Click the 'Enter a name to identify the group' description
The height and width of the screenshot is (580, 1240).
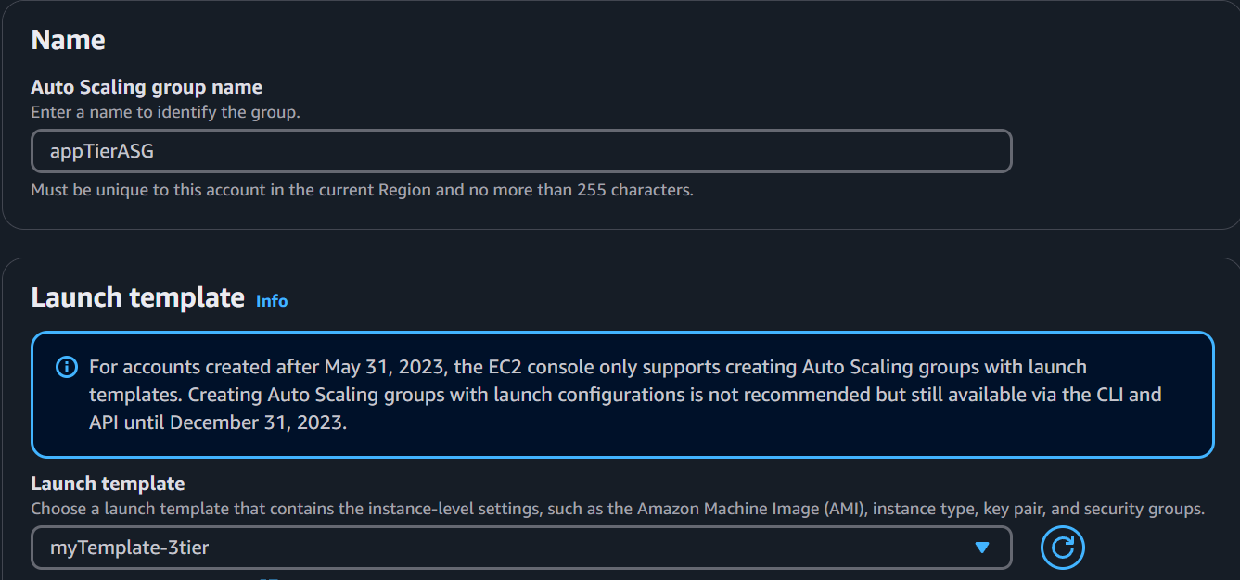click(x=165, y=112)
